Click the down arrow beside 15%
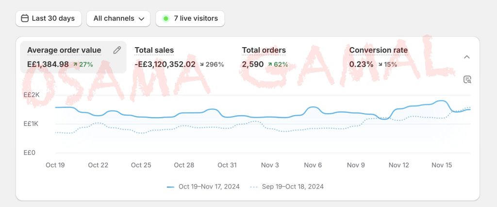 (x=380, y=64)
